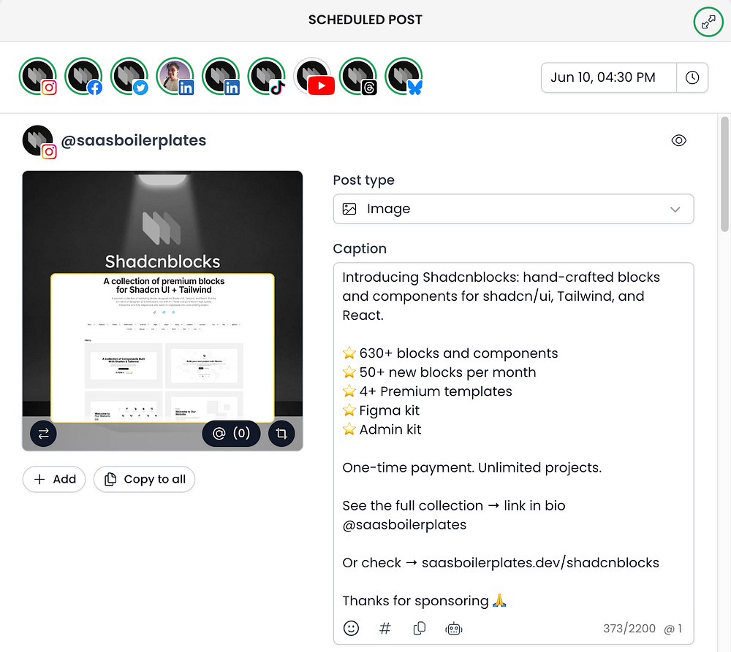Screen dimensions: 731x652
Task: Click the @ 1 mention counter
Action: pyautogui.click(x=673, y=629)
